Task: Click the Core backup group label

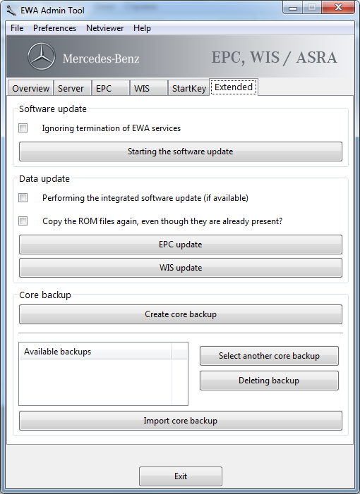Action: point(45,295)
